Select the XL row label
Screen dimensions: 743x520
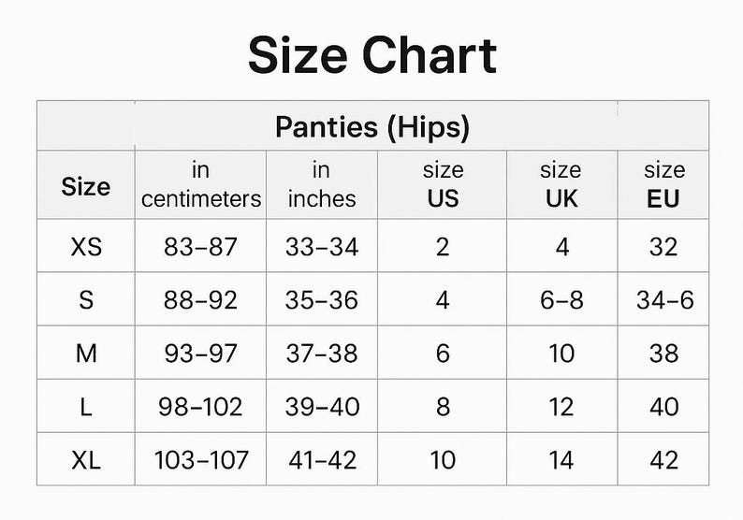[86, 460]
